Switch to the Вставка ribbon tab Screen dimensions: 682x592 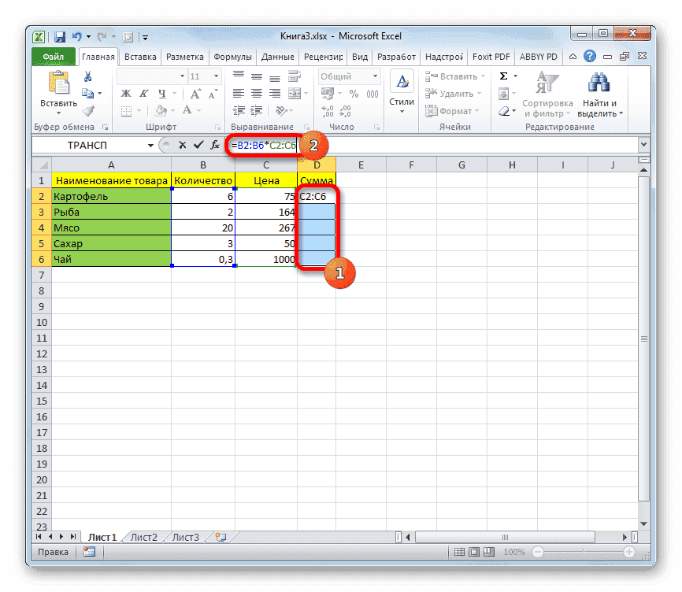(139, 57)
